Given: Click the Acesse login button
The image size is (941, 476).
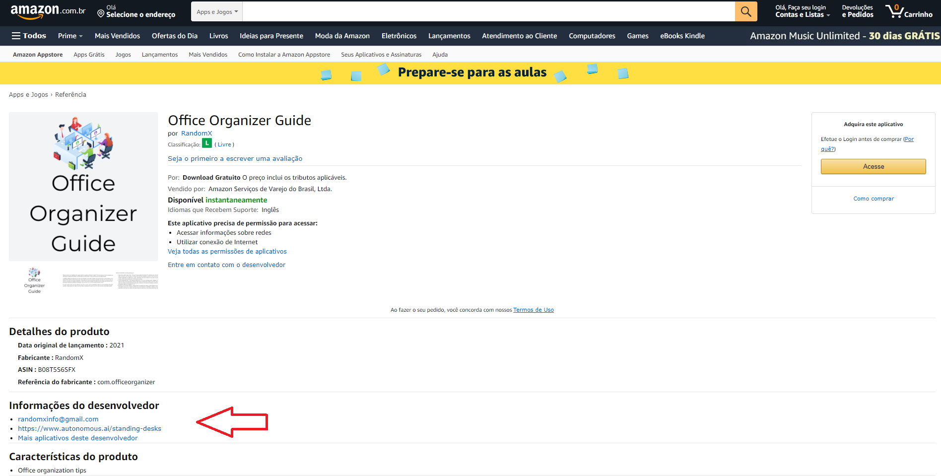Looking at the screenshot, I should [x=873, y=166].
